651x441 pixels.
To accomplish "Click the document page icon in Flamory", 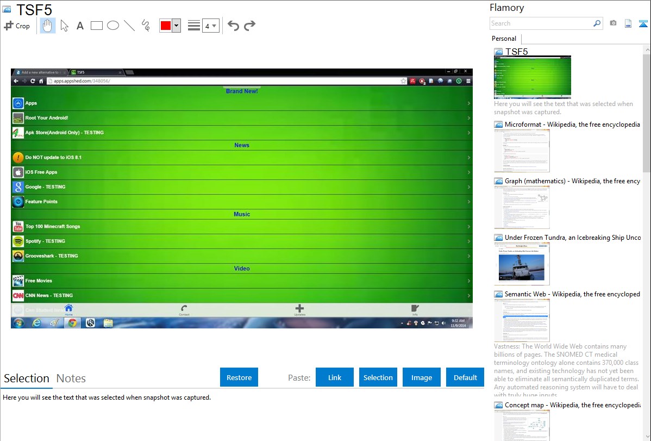I will tap(628, 23).
